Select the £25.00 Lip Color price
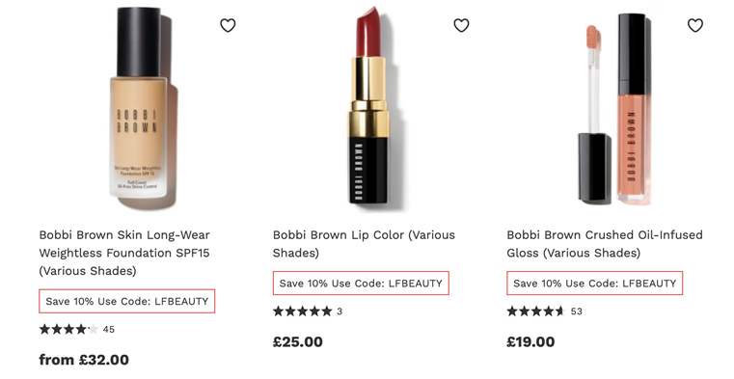This screenshot has width=734, height=379. (x=298, y=342)
